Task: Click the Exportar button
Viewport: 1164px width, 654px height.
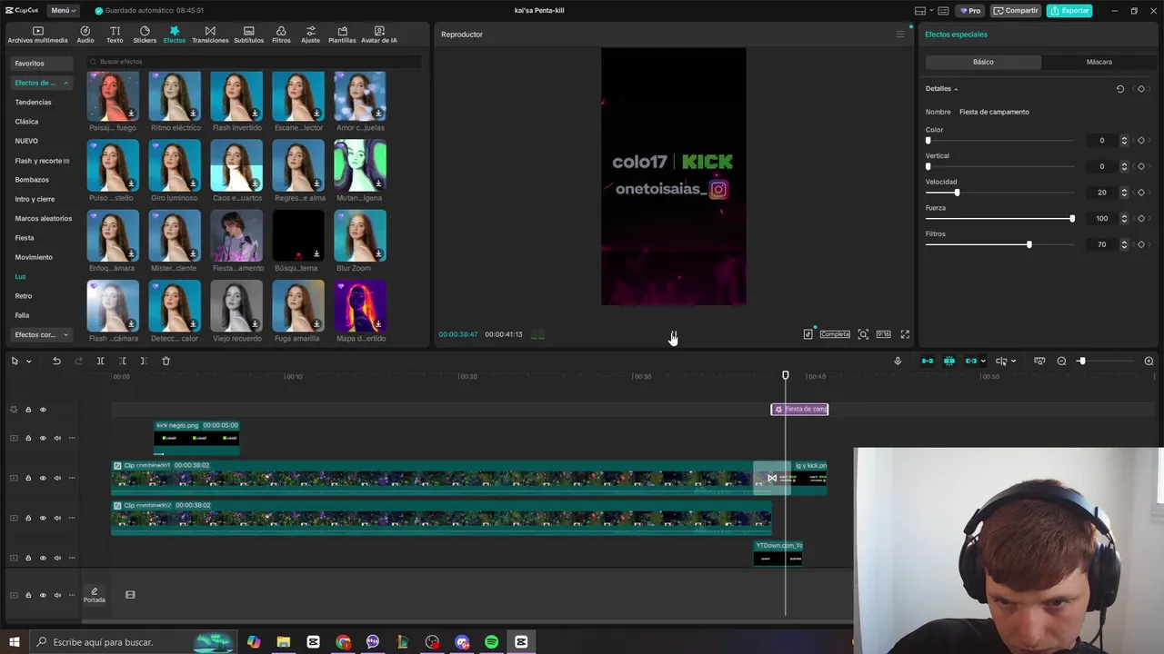Action: click(x=1069, y=10)
